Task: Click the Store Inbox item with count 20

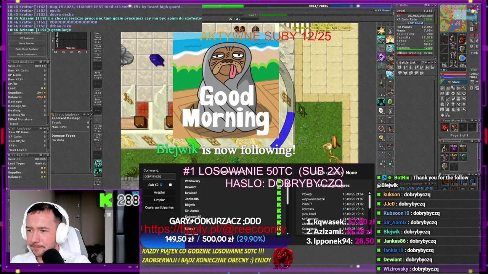Action: tap(454, 127)
